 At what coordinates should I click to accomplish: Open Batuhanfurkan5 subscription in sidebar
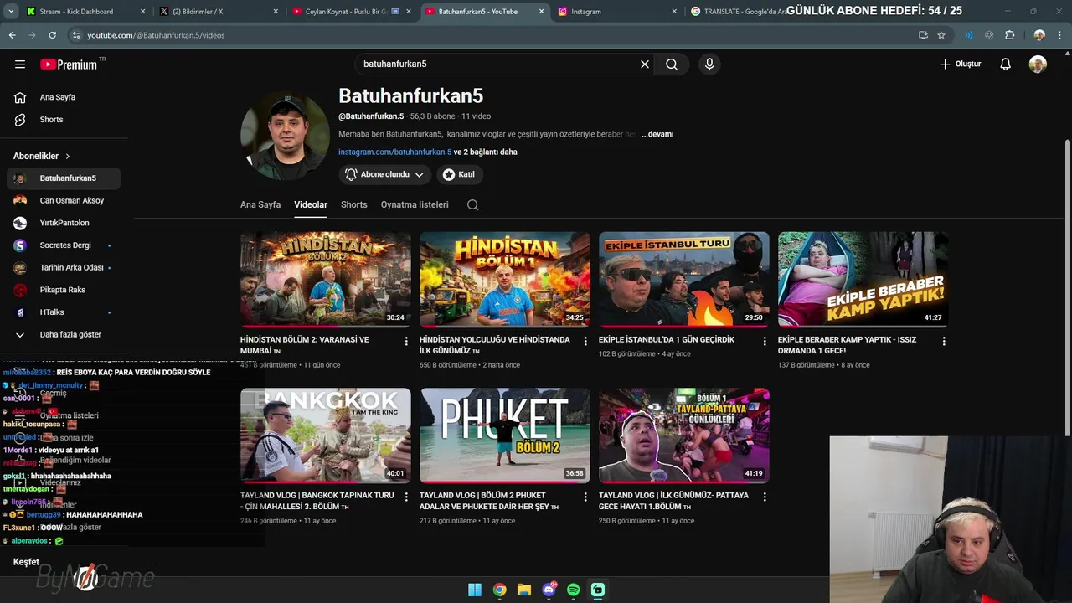tap(64, 178)
